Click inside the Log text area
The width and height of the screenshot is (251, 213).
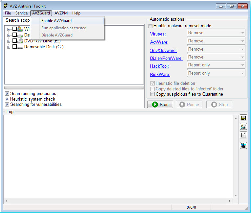(118, 157)
